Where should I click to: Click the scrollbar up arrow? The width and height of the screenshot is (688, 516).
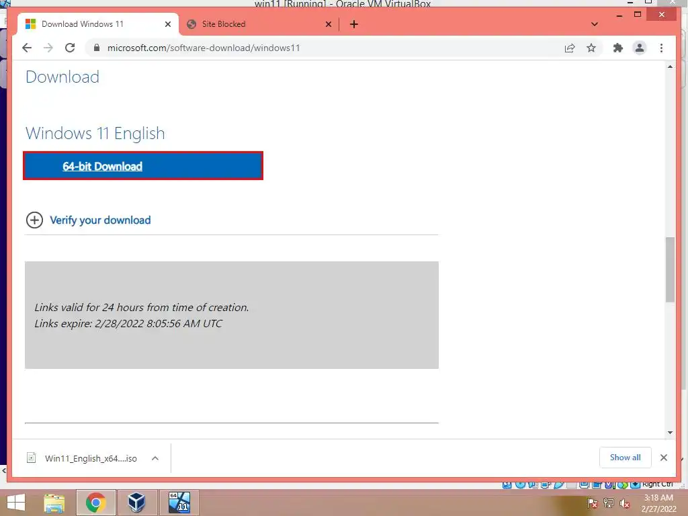pyautogui.click(x=670, y=67)
